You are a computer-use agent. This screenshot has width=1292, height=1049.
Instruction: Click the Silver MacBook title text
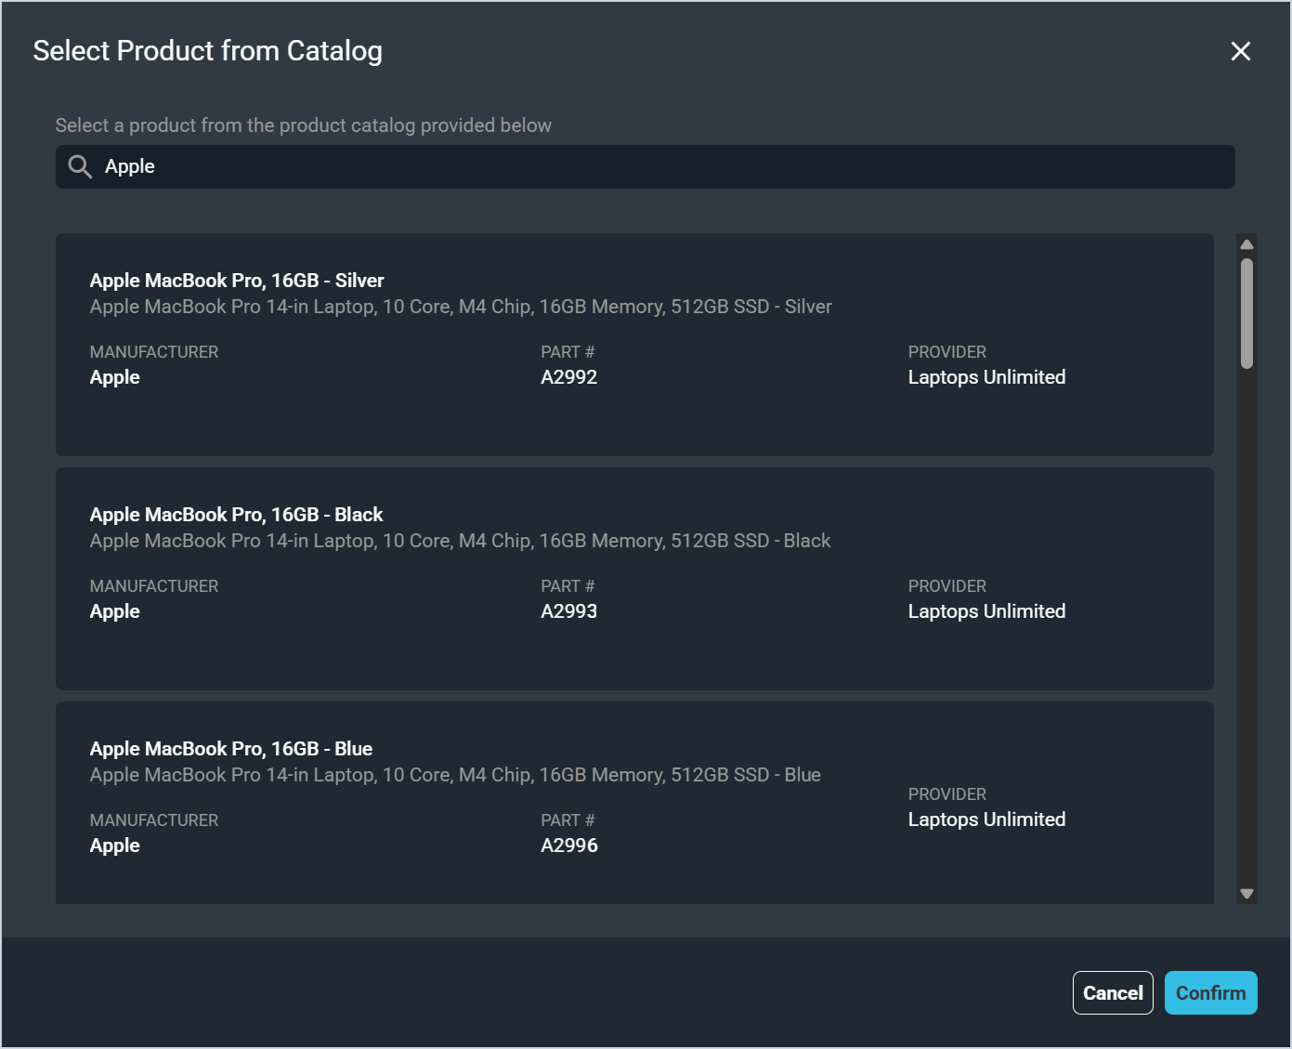tap(237, 281)
